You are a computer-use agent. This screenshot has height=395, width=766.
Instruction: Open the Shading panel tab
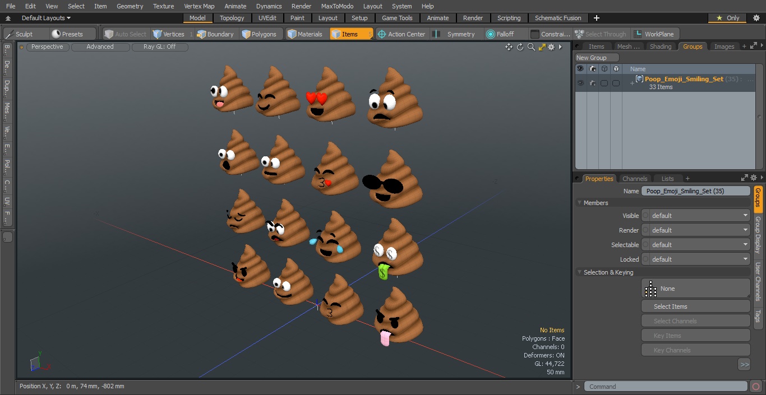(x=661, y=47)
